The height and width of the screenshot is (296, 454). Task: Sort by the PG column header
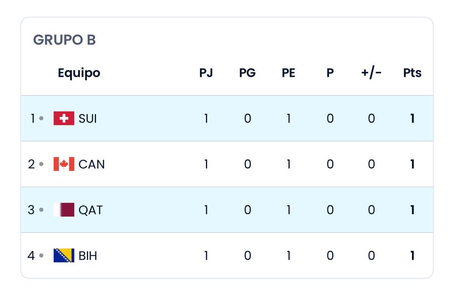(247, 73)
